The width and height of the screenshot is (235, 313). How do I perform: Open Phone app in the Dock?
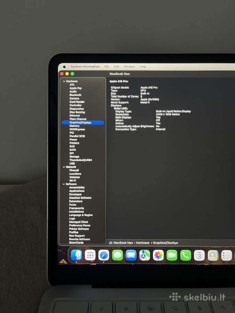point(186,255)
